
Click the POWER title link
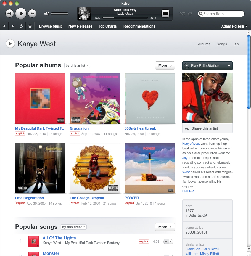[x=132, y=198]
